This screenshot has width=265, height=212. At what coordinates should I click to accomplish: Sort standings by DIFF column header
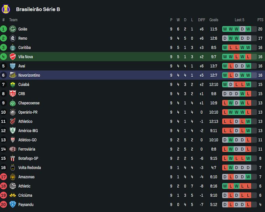[201, 20]
